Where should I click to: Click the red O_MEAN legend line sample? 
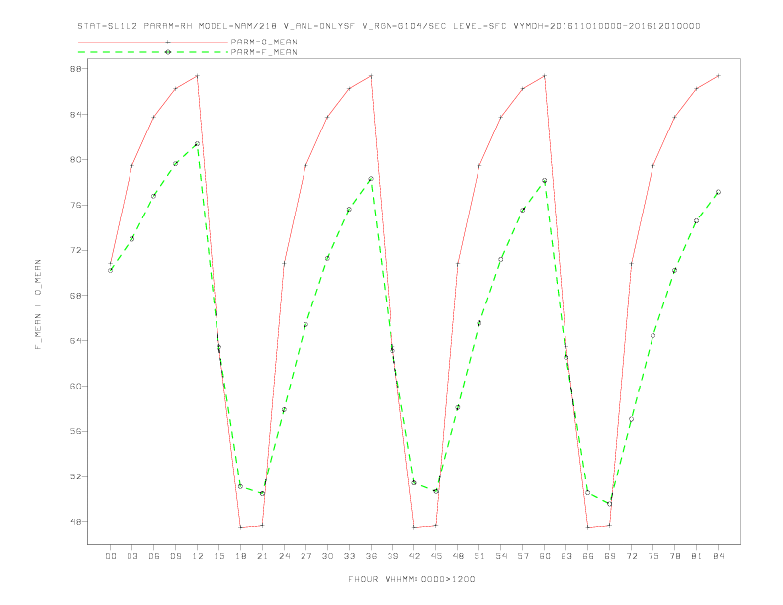(x=153, y=42)
